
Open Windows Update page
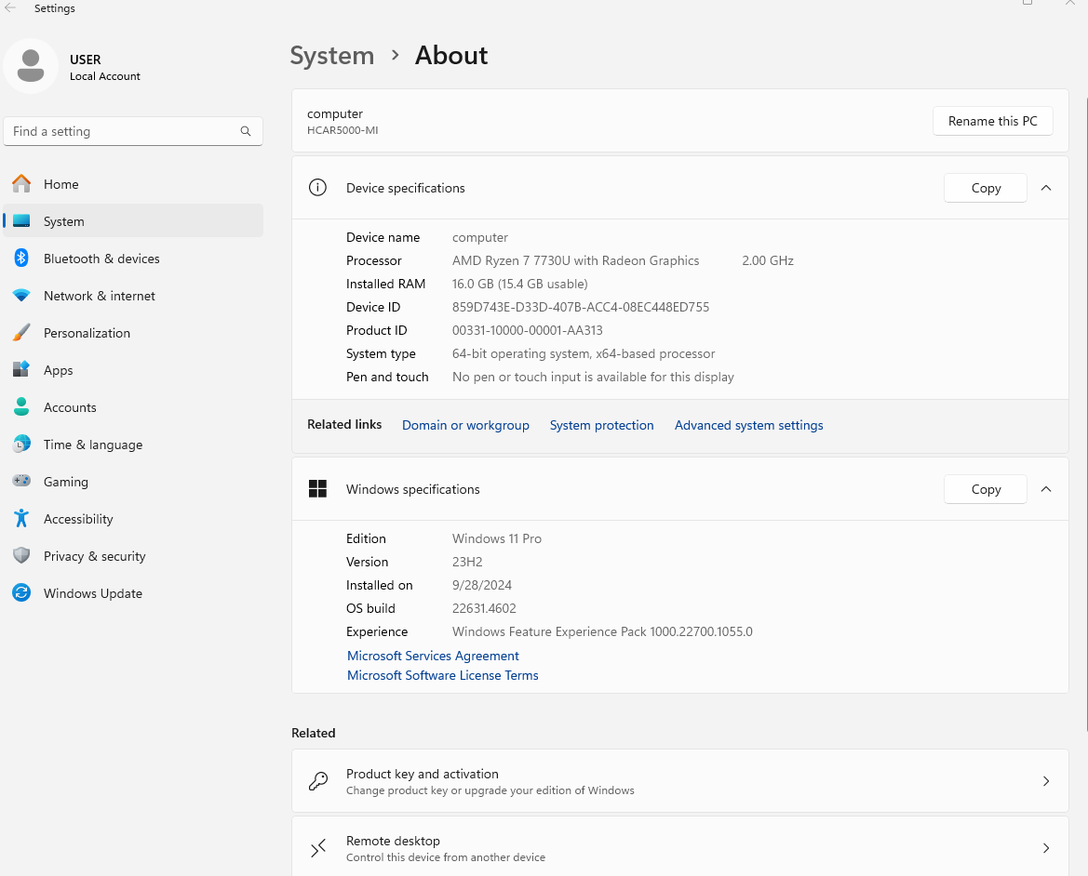[133, 593]
